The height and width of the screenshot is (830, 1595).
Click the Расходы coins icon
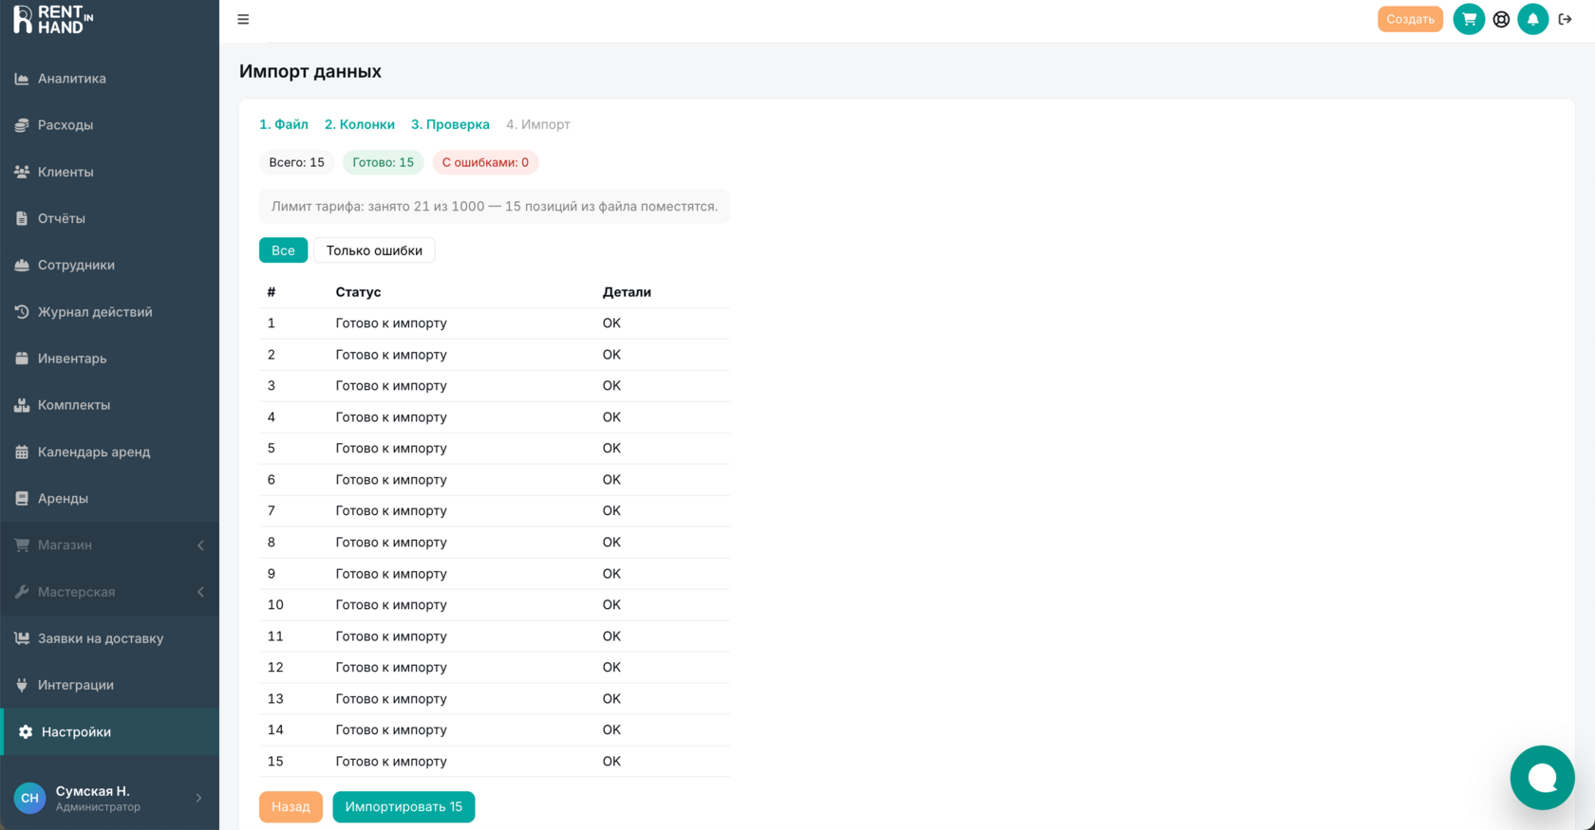pyautogui.click(x=22, y=125)
